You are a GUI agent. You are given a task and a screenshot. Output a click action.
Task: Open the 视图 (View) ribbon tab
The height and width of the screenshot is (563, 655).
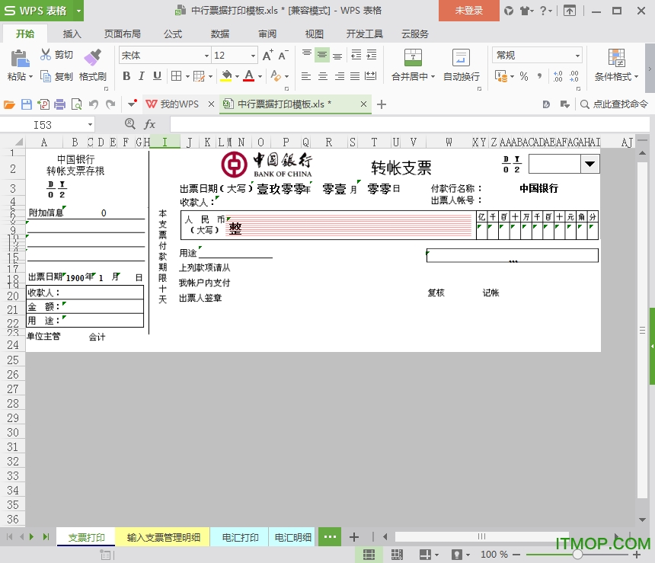coord(314,34)
